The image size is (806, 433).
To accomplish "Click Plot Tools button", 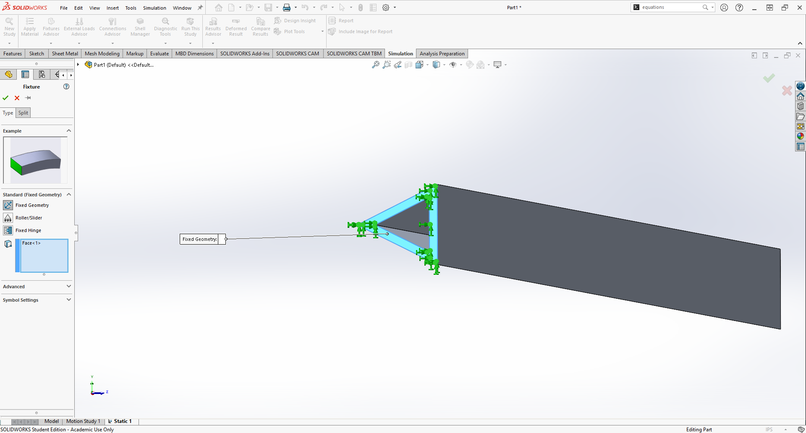I will tap(290, 31).
